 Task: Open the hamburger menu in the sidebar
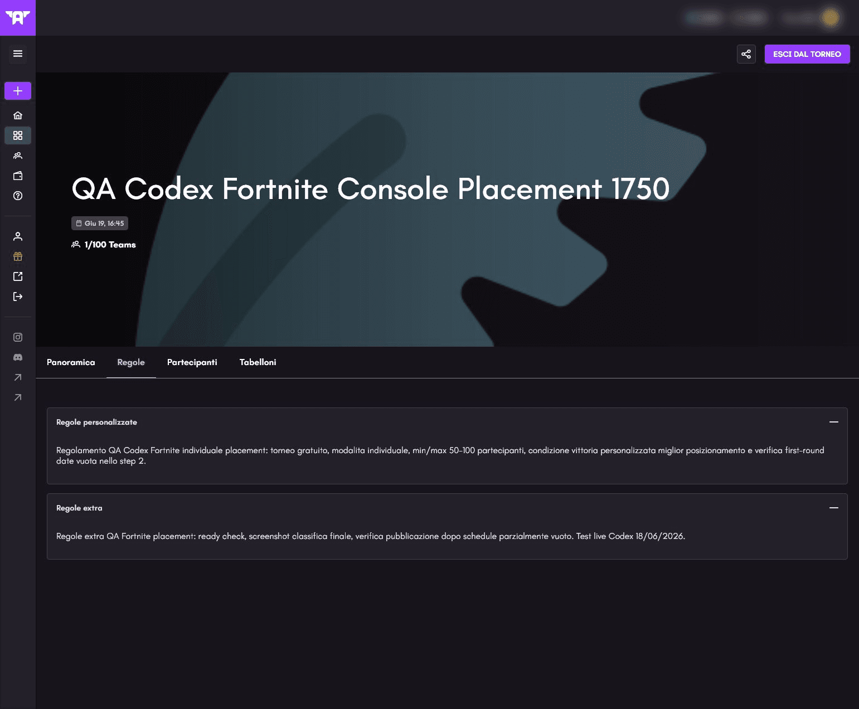pos(18,54)
